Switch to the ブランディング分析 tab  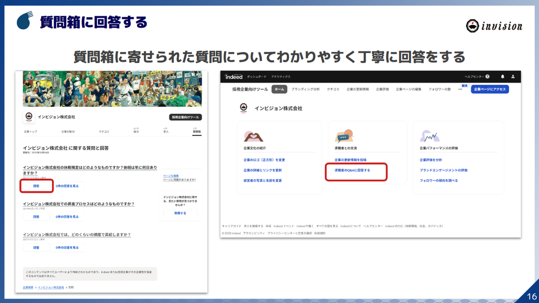(305, 89)
